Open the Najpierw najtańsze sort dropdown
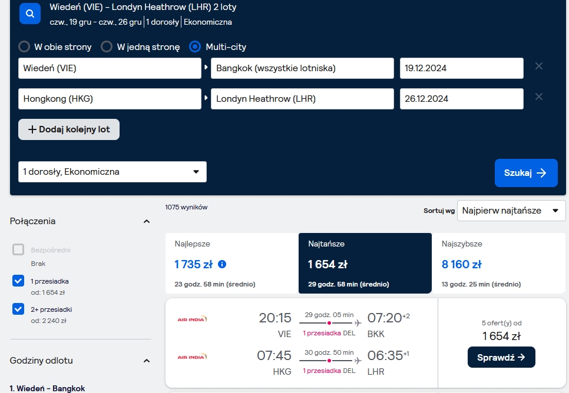The image size is (569, 393). point(511,211)
